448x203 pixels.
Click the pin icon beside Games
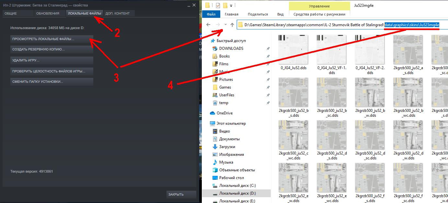(x=268, y=87)
